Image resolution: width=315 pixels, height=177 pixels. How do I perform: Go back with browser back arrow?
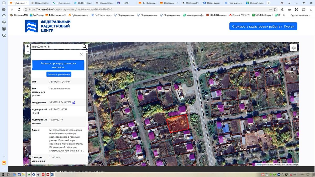tap(12, 9)
